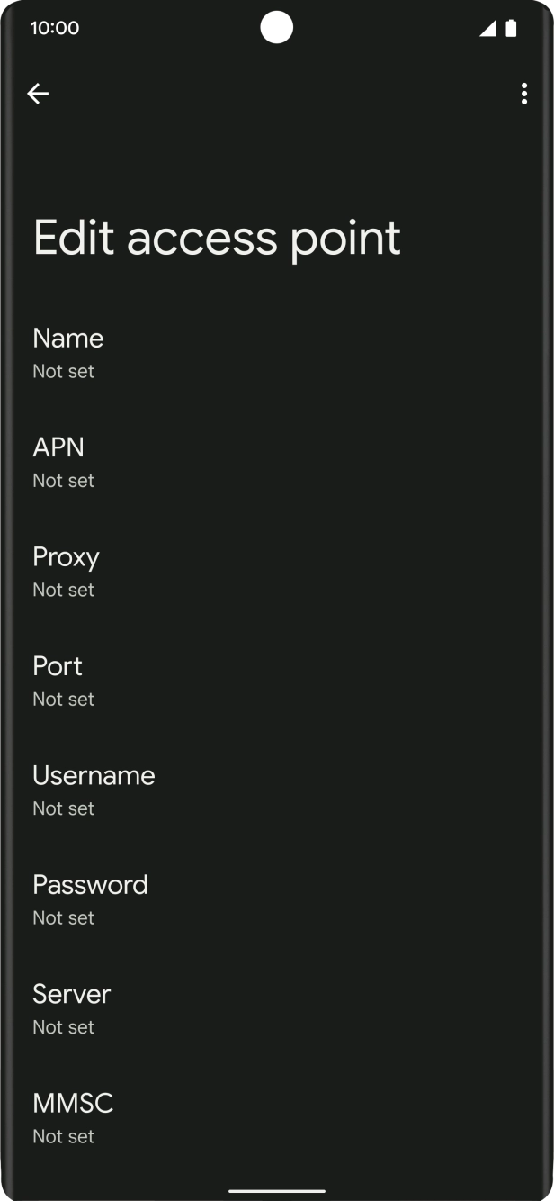Edit the APN setting
Screen dimensions: 554x1201
58,447
